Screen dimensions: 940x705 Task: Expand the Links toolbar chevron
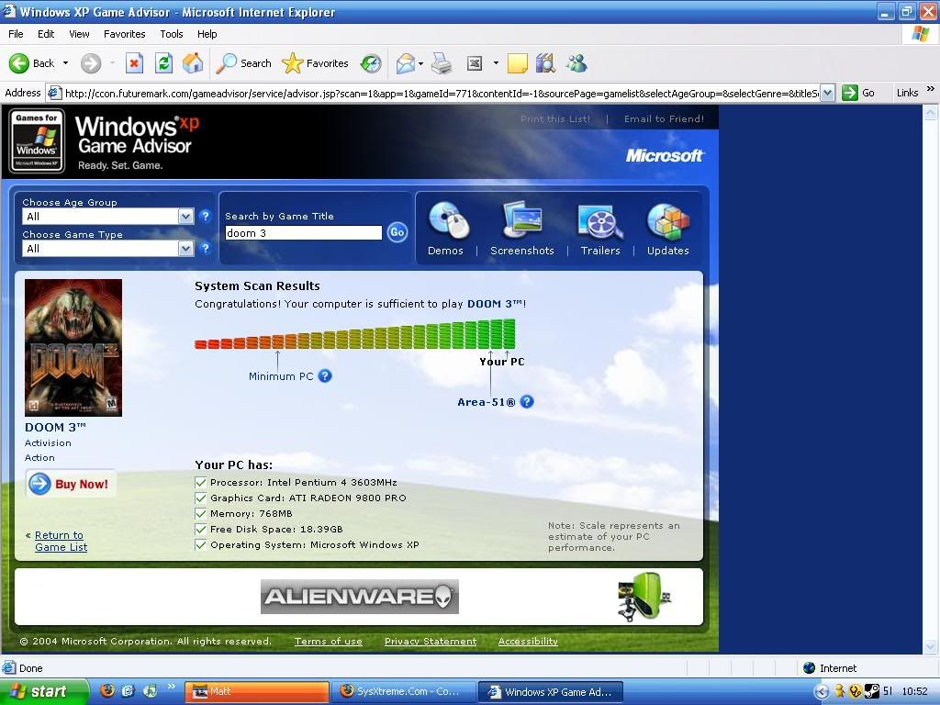tap(931, 89)
